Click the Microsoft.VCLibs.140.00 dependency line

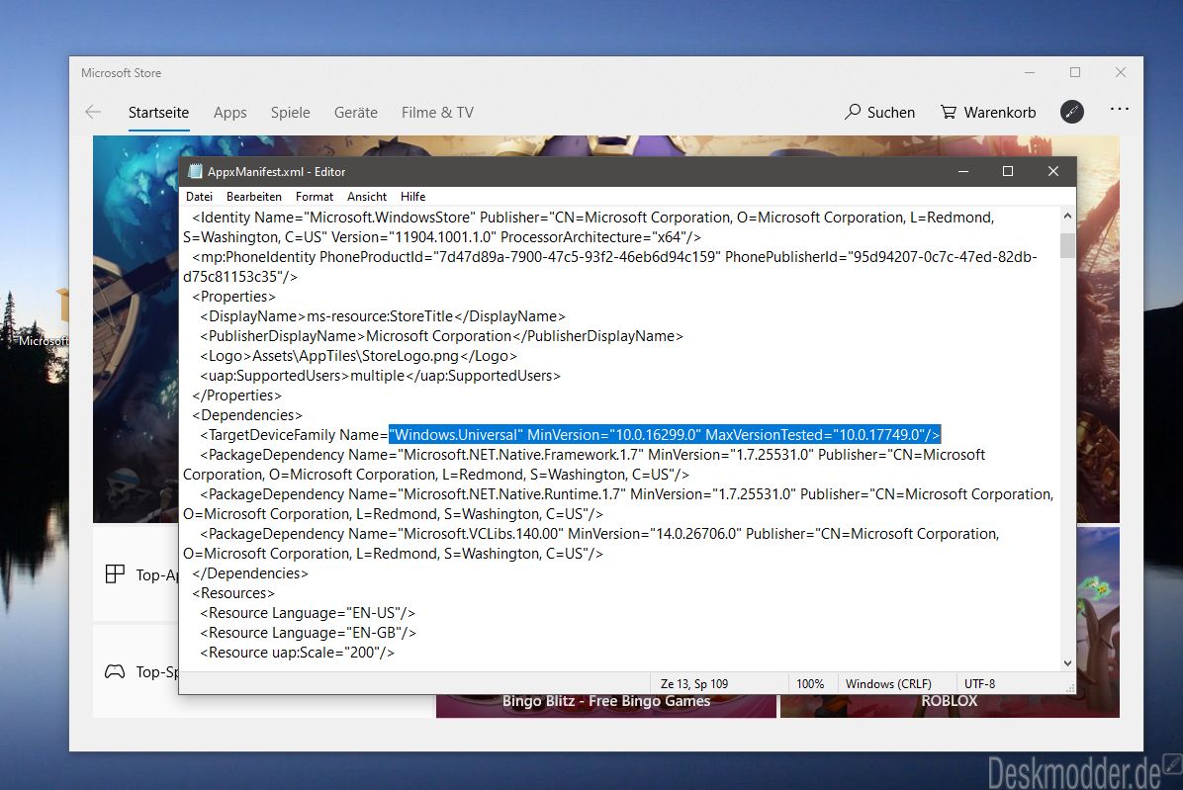point(599,534)
